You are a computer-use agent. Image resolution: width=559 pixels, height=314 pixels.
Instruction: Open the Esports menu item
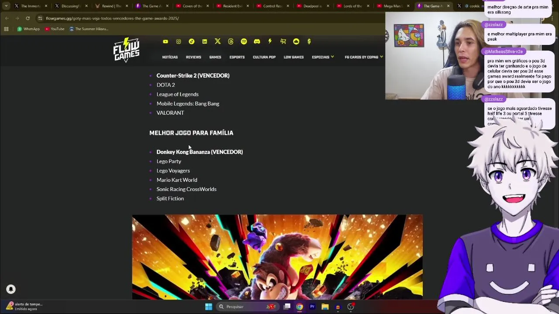pyautogui.click(x=237, y=57)
